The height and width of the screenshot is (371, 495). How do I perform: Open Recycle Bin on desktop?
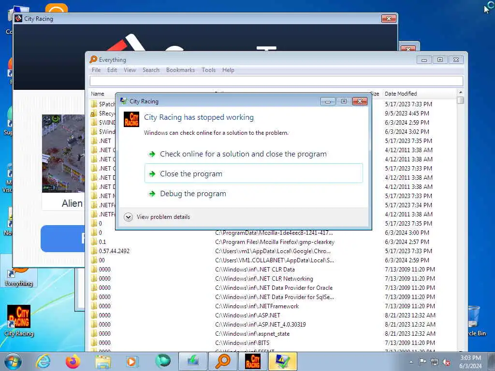coord(474,321)
